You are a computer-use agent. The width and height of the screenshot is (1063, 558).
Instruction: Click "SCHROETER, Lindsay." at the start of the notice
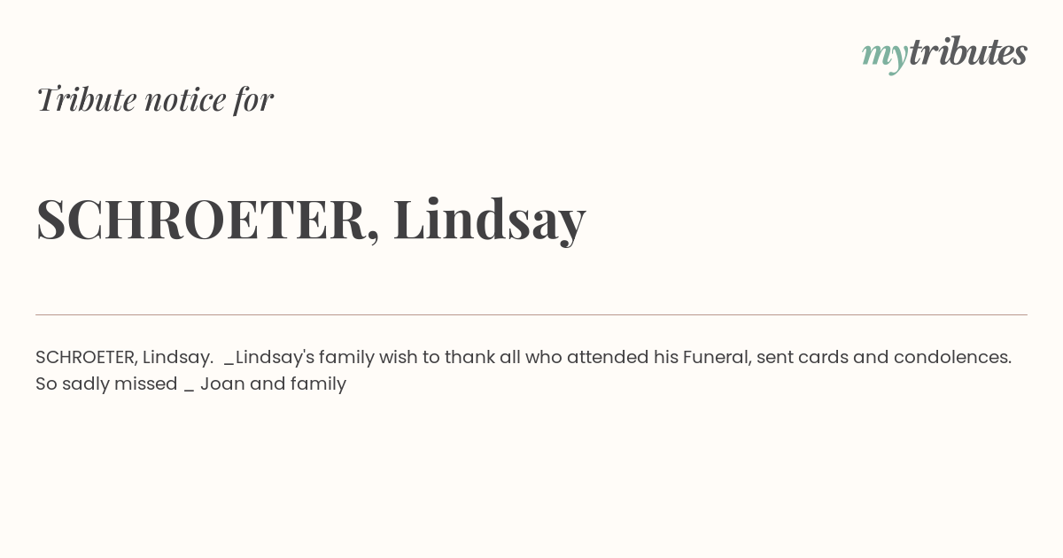point(124,357)
